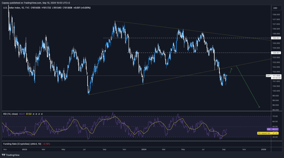
Task: Click the 101.608 current price label
Action: click(x=277, y=76)
